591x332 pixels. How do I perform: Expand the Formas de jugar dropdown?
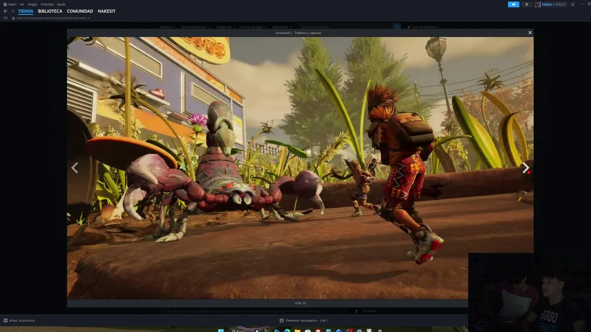(x=253, y=27)
